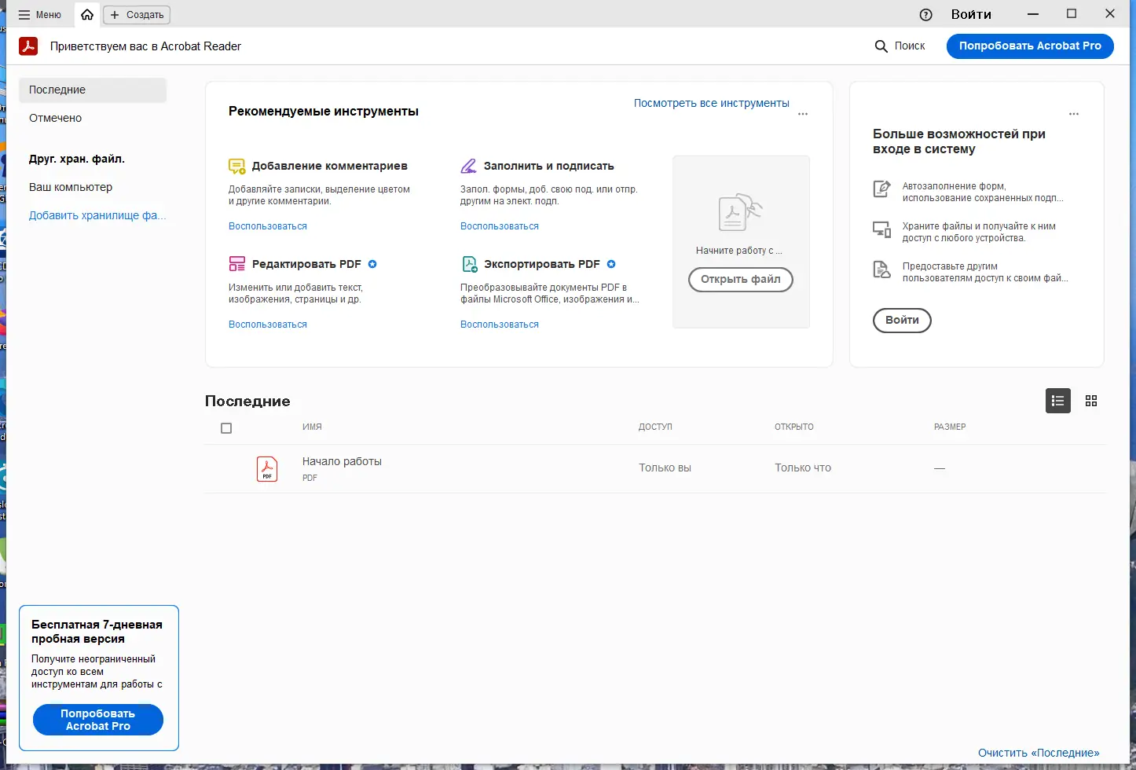1136x770 pixels.
Task: Switch to list view icon
Action: click(x=1058, y=401)
